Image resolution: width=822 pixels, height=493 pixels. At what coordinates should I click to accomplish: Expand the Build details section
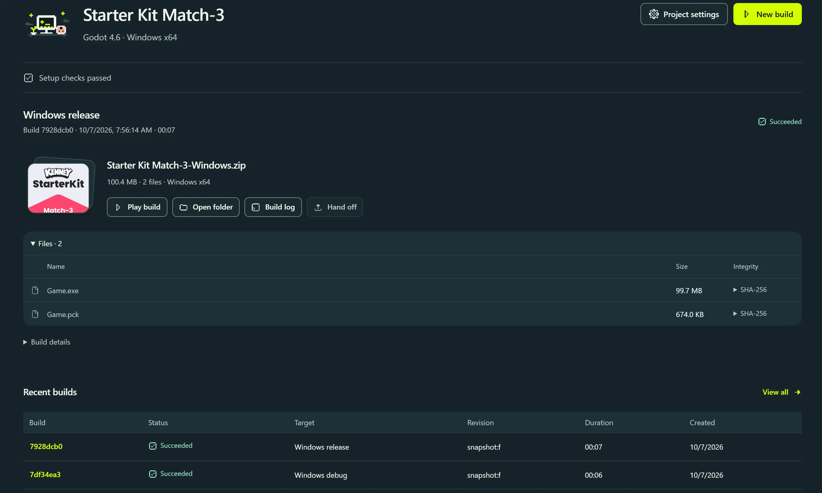[x=47, y=342]
